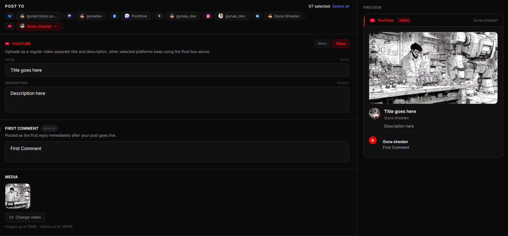Click the channel name under the preview title

[x=396, y=118]
